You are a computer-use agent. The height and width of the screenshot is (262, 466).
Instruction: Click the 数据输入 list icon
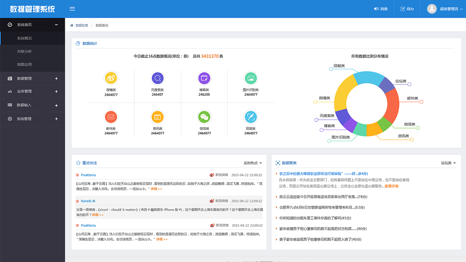coord(10,105)
